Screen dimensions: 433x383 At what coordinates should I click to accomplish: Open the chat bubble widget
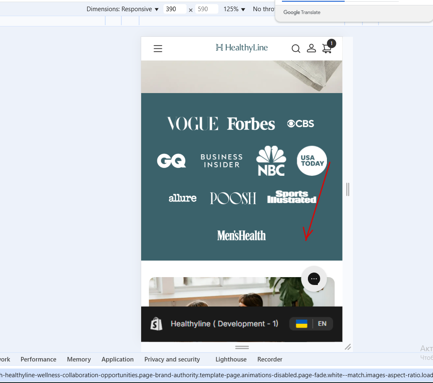(x=314, y=279)
